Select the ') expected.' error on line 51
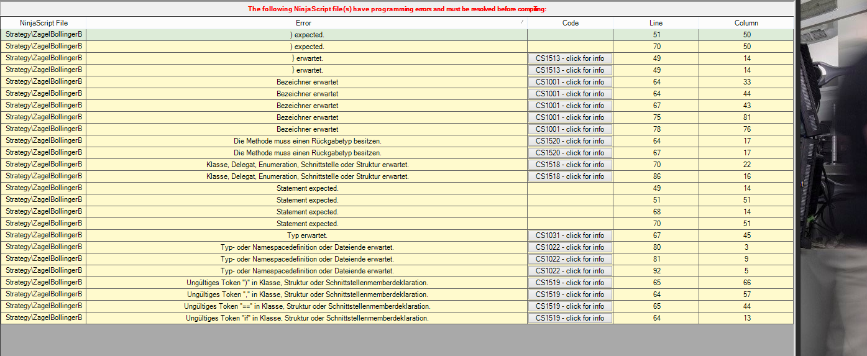 (307, 35)
